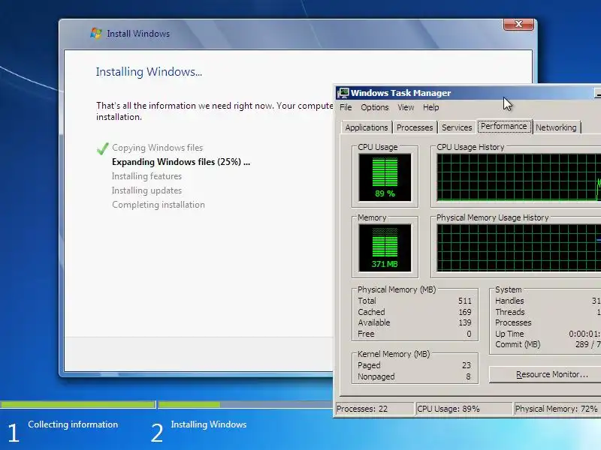
Task: Click the Physical Memory Usage History graph
Action: click(x=518, y=247)
